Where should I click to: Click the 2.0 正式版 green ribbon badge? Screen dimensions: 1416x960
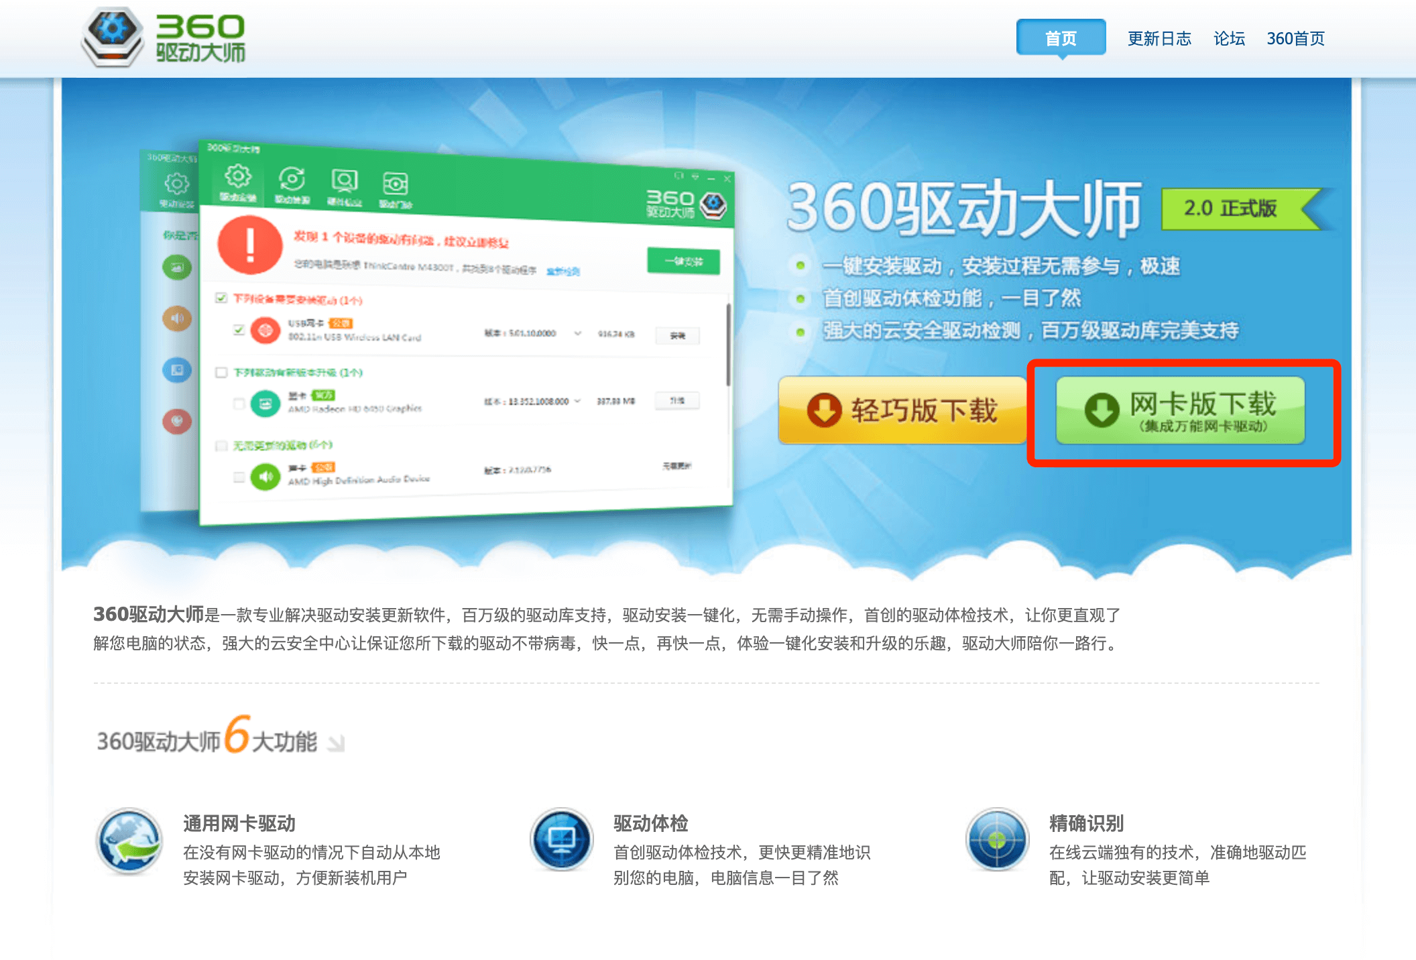tap(1241, 208)
